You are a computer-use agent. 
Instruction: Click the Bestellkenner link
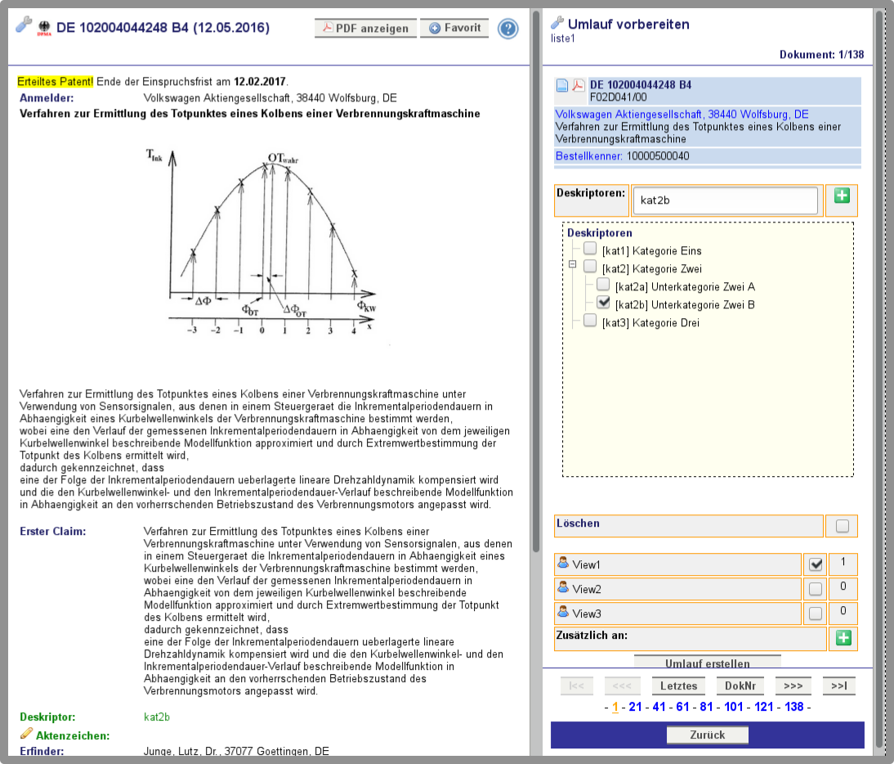click(x=589, y=156)
